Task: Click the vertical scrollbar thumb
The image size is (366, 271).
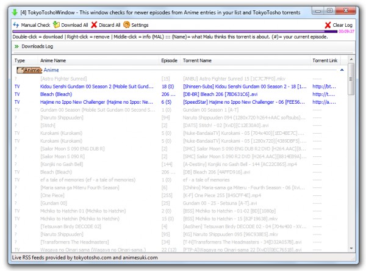Action: (351, 79)
